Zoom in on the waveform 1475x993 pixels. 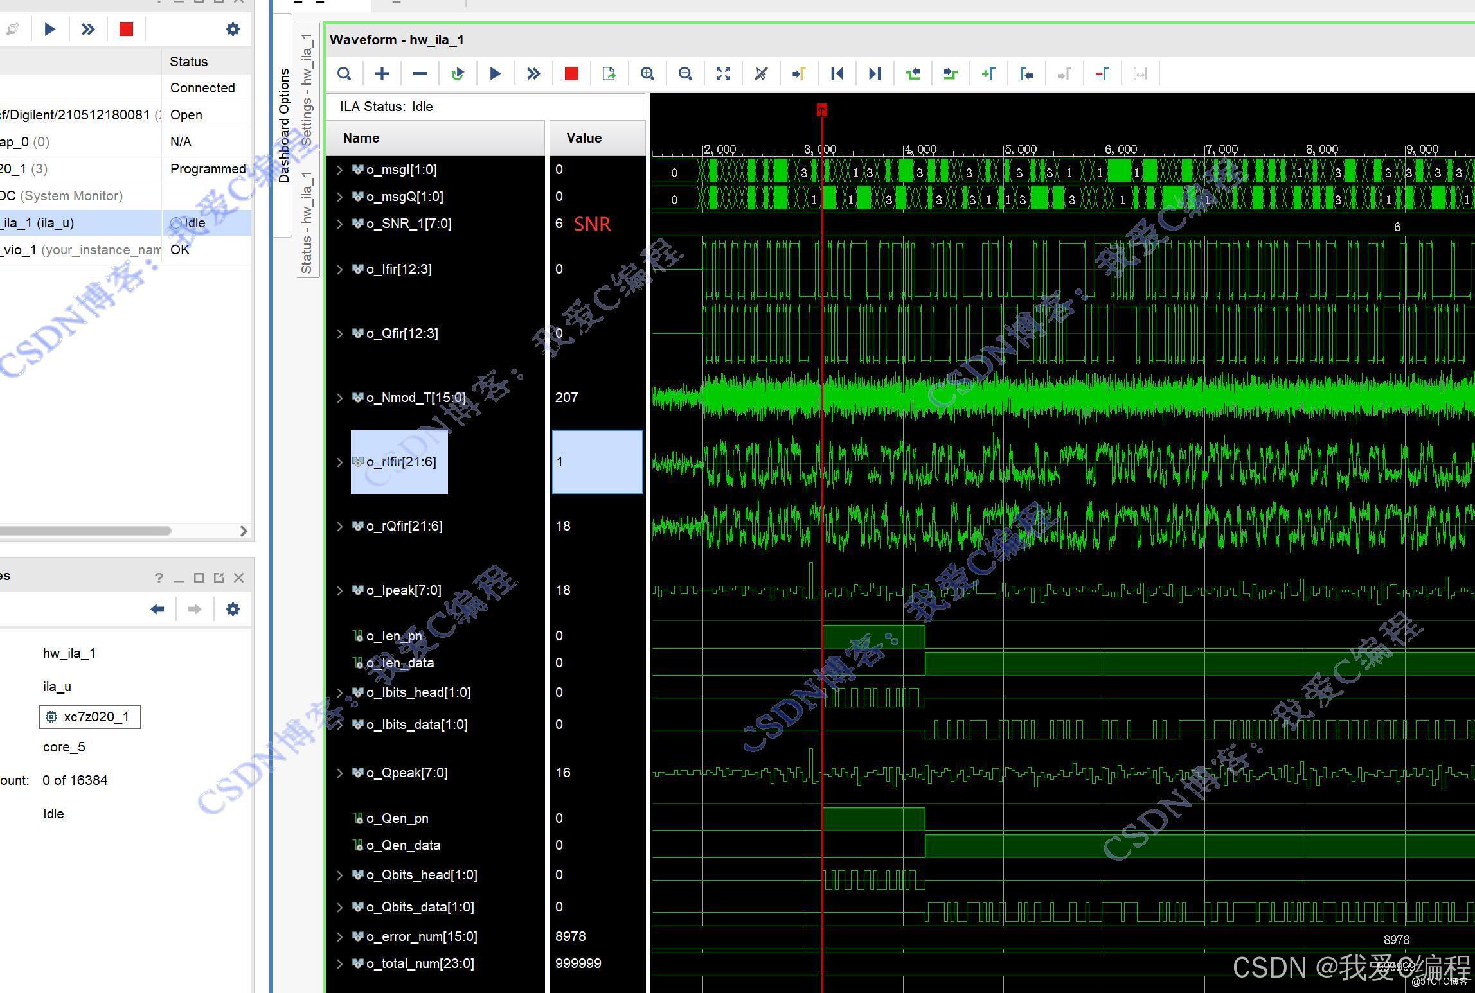[647, 74]
